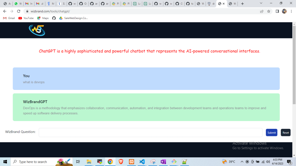Open OneNote from the taskbar
This screenshot has width=296, height=166.
[x=163, y=162]
